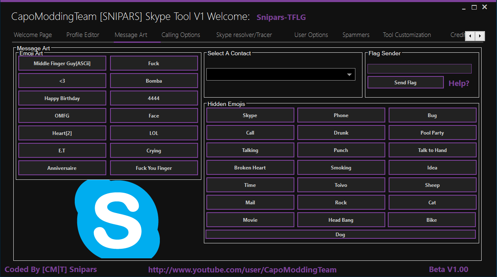Send the Sheep hidden emoji
Image resolution: width=497 pixels, height=277 pixels.
coord(432,185)
